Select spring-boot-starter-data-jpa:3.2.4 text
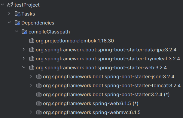 [137, 50]
